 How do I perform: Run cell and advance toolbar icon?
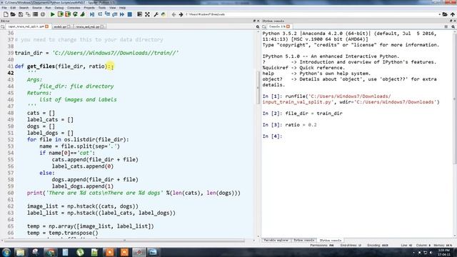68,14
